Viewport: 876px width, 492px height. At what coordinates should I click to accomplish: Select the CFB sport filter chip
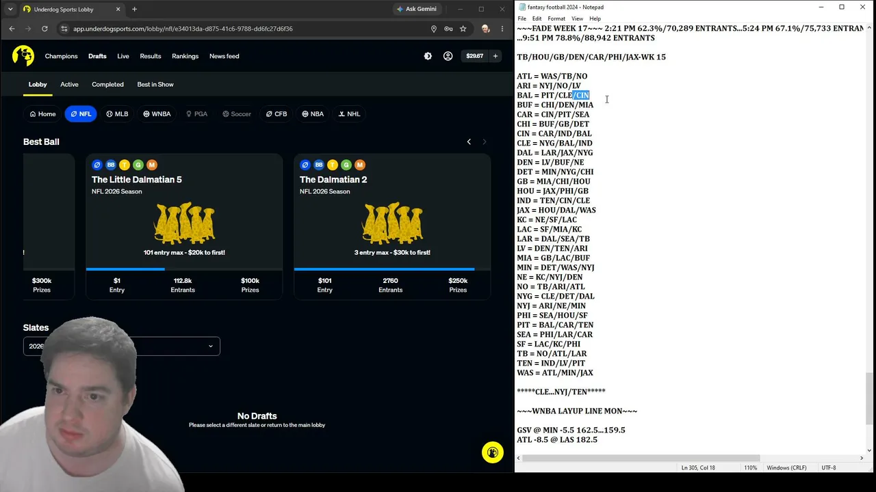276,114
